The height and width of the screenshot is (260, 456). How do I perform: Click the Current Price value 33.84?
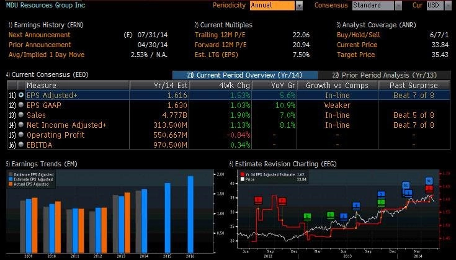440,45
